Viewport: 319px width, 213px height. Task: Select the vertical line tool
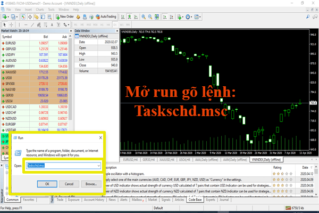19,25
